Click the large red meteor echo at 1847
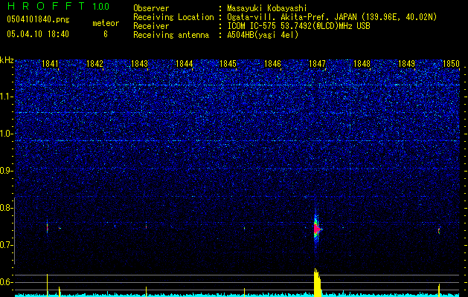Screen dimensions: 468x297 [317, 229]
